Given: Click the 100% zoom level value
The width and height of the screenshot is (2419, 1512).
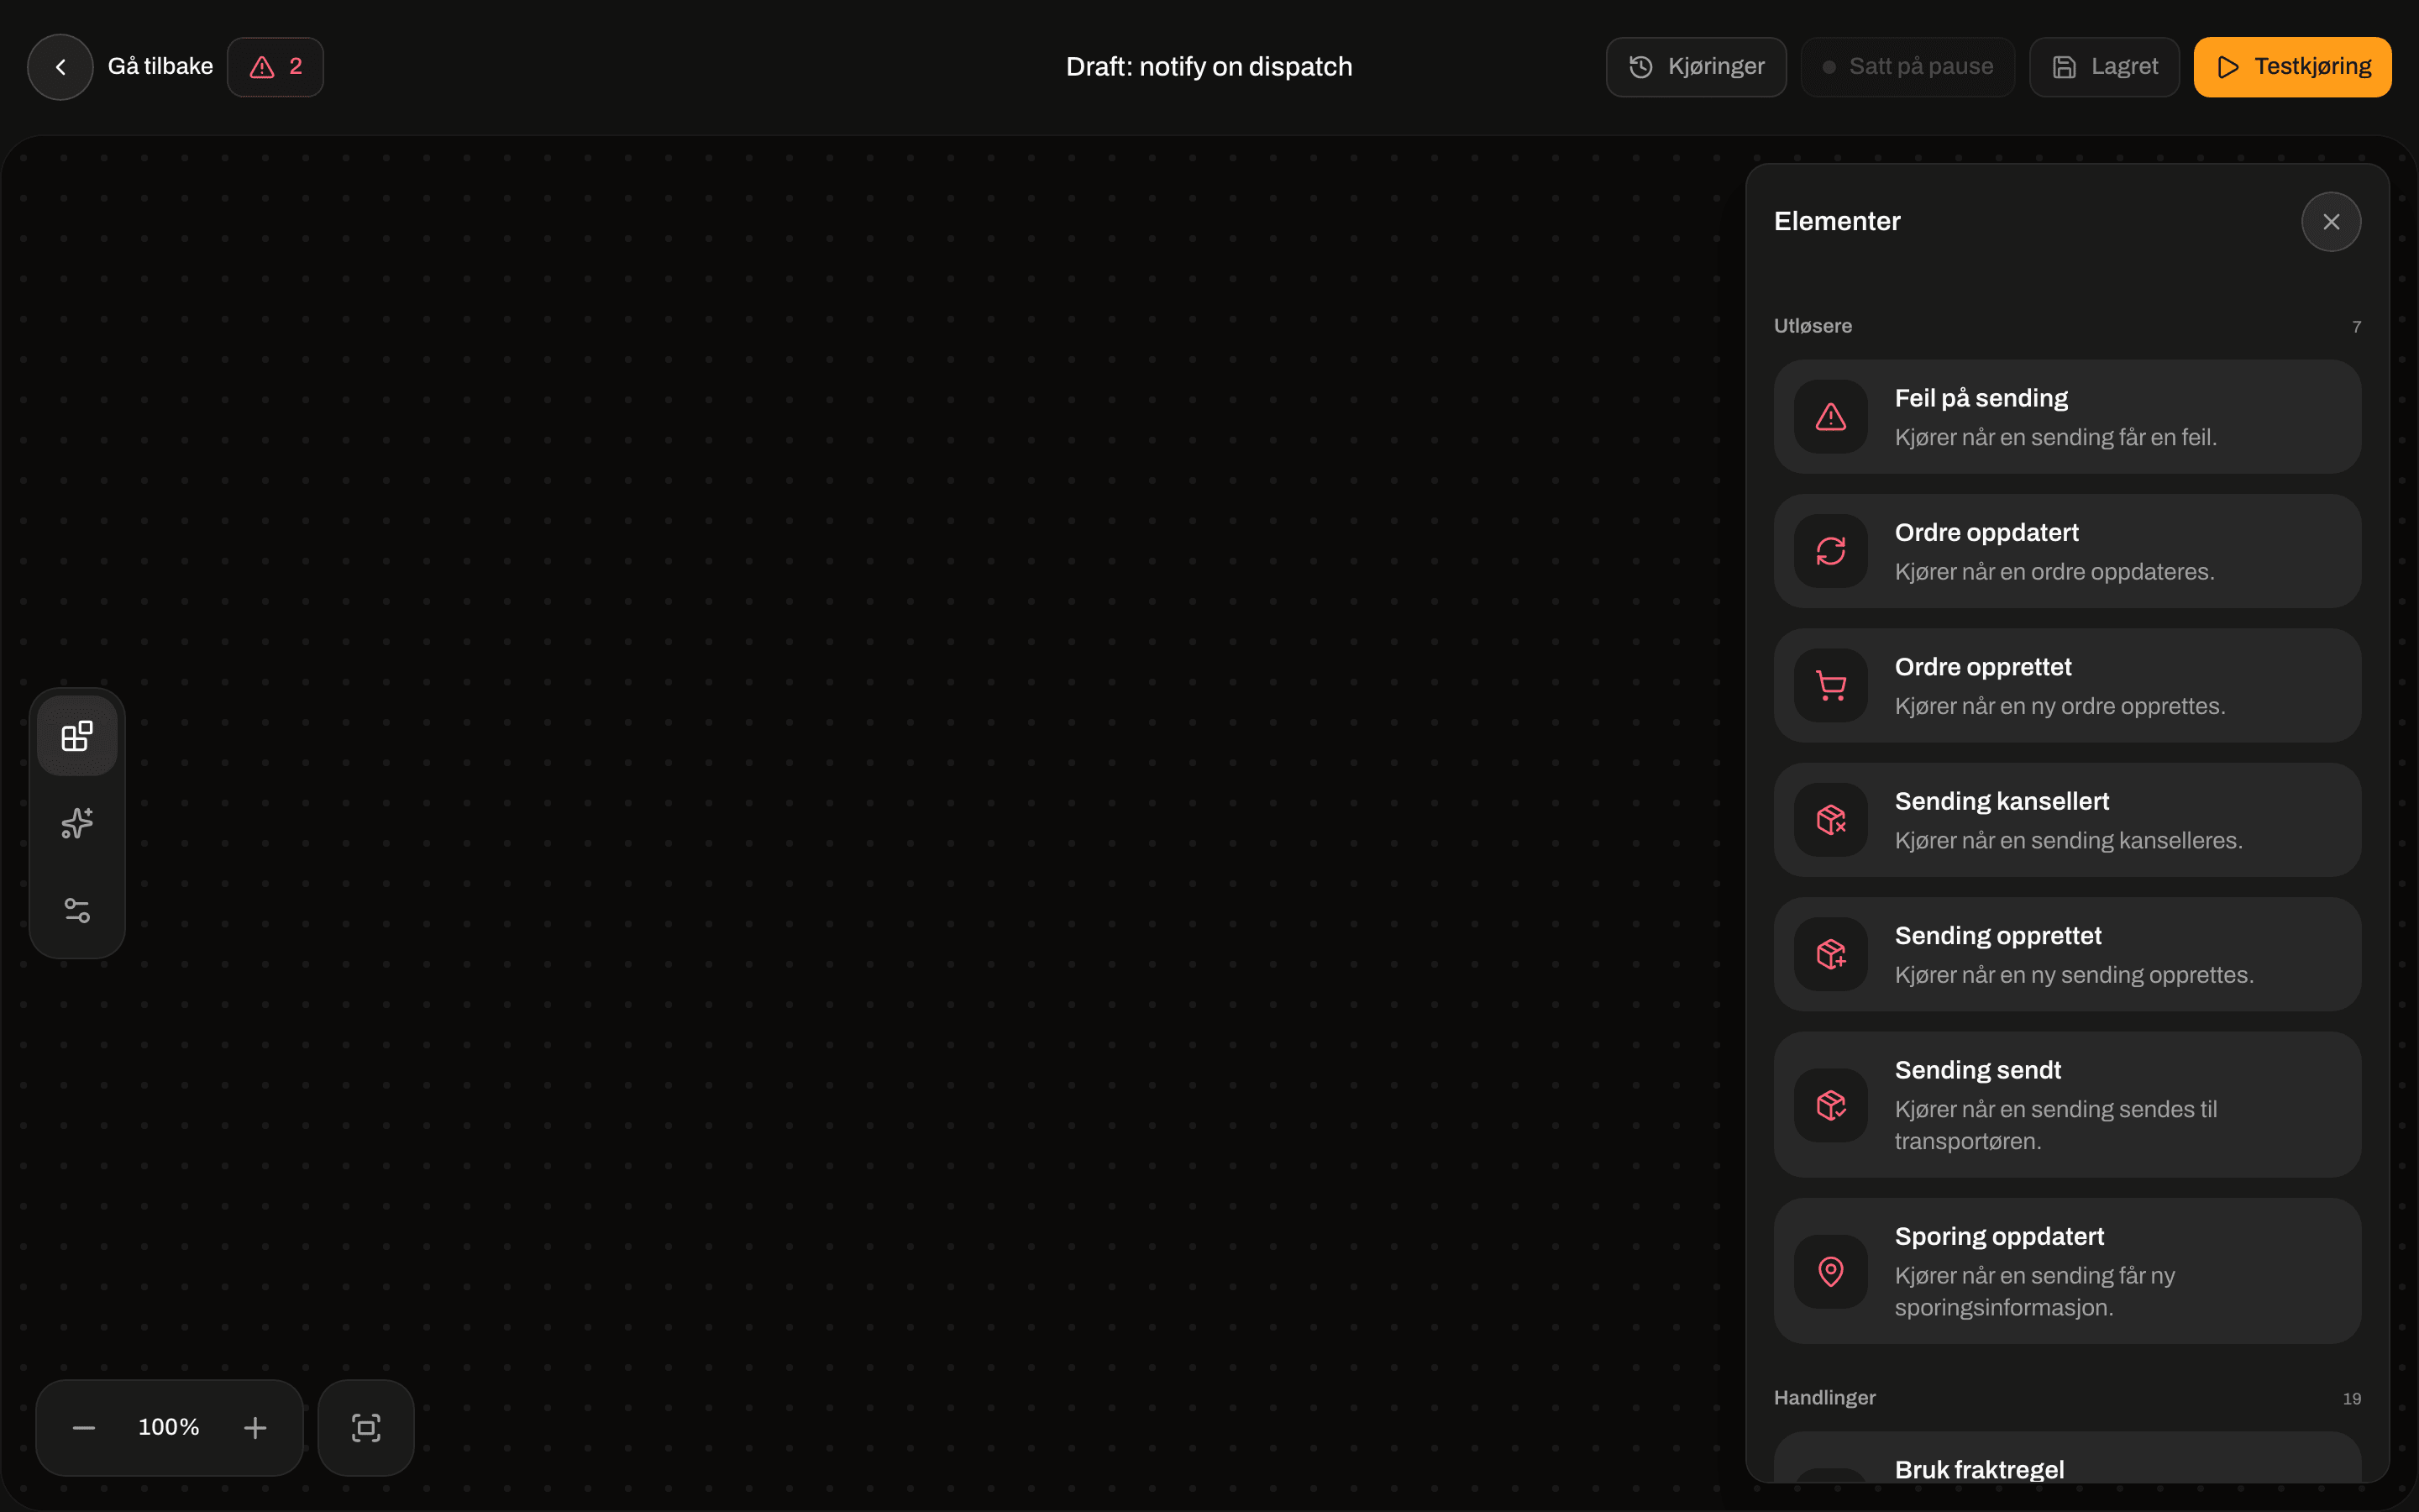Looking at the screenshot, I should pyautogui.click(x=169, y=1427).
